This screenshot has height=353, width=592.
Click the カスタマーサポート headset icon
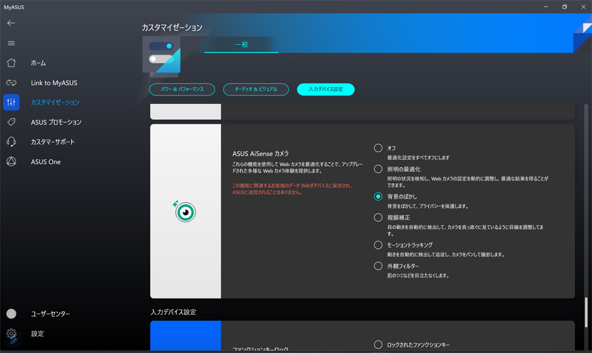click(x=11, y=142)
